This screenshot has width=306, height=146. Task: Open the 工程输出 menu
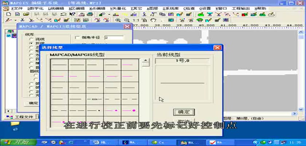coord(241,9)
